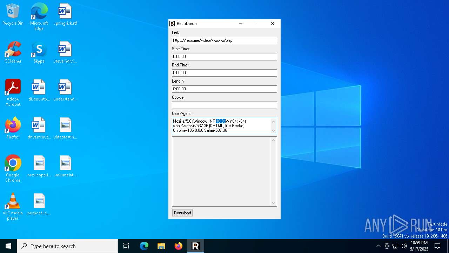Open CCleaner desktop shortcut
Viewport: 449px width, 253px height.
coord(13,53)
